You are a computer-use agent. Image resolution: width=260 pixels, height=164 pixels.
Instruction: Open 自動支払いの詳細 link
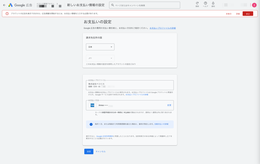tap(161, 124)
